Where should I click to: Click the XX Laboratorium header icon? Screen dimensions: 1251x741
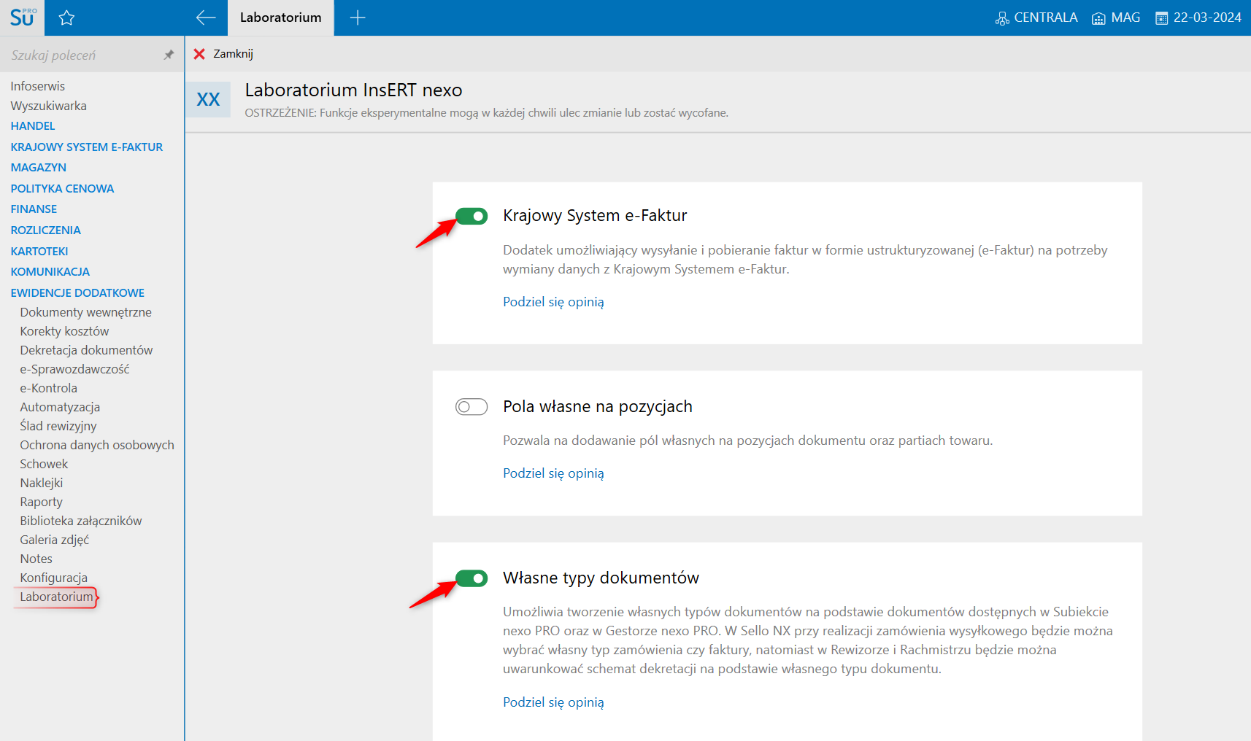[x=208, y=99]
